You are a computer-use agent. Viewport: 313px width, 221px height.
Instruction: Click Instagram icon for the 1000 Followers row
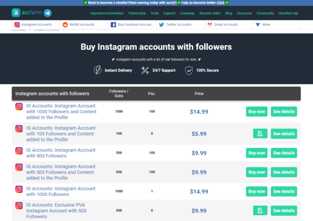[x=19, y=189]
